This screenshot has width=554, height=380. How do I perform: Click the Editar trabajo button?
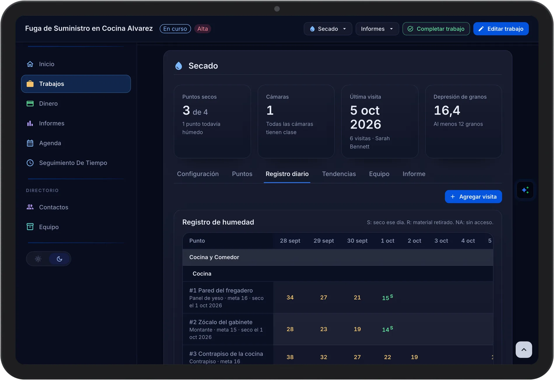(x=501, y=29)
